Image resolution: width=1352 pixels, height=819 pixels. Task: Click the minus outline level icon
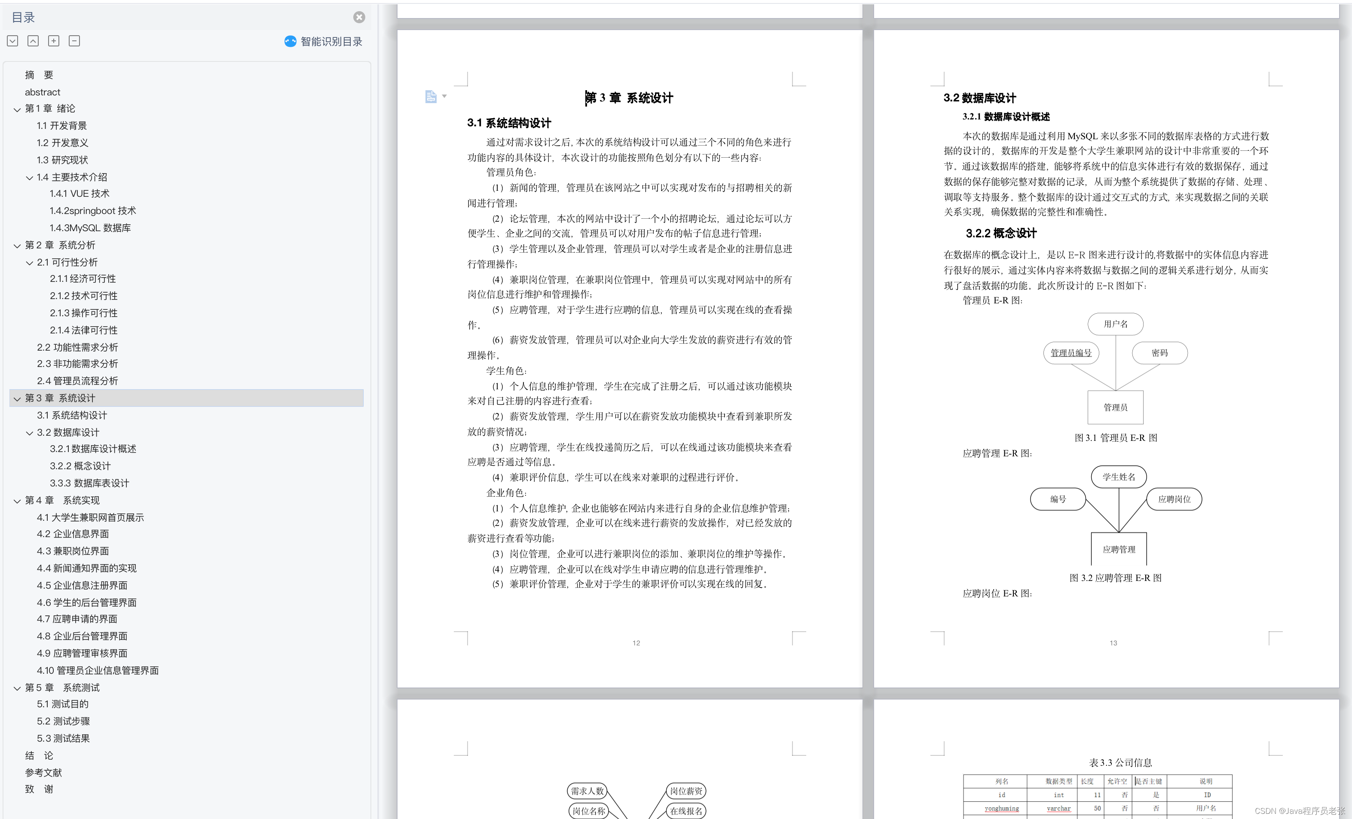(74, 41)
